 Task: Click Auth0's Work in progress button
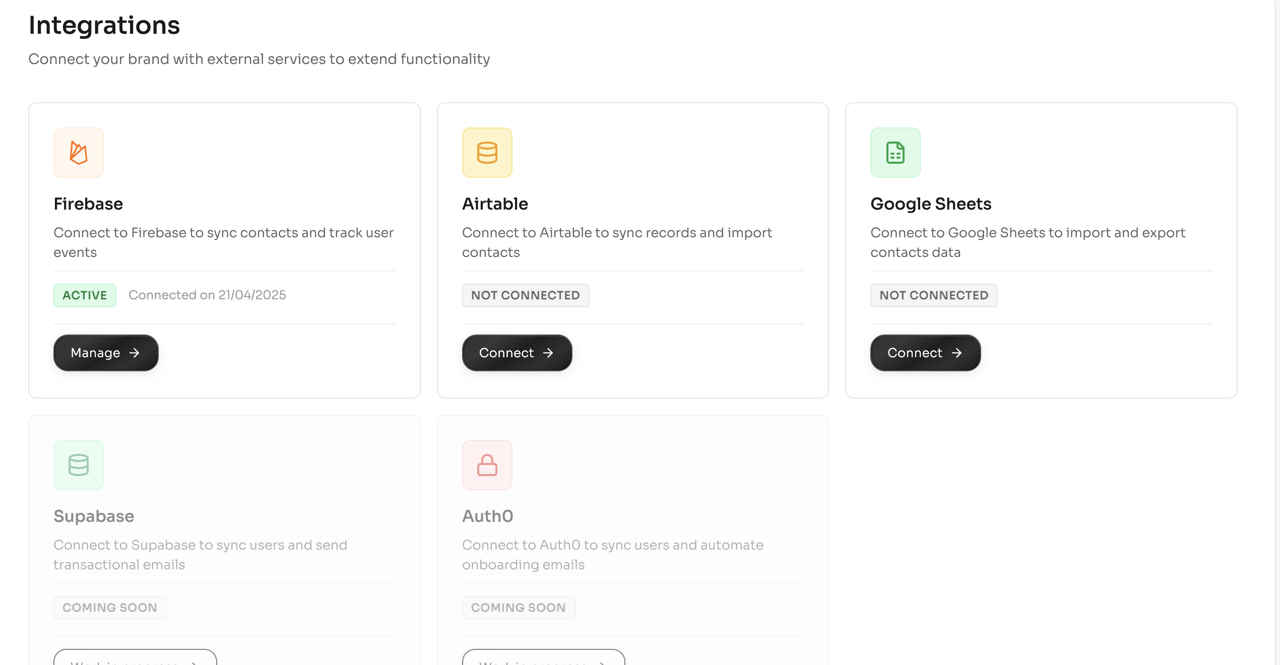[x=543, y=661]
